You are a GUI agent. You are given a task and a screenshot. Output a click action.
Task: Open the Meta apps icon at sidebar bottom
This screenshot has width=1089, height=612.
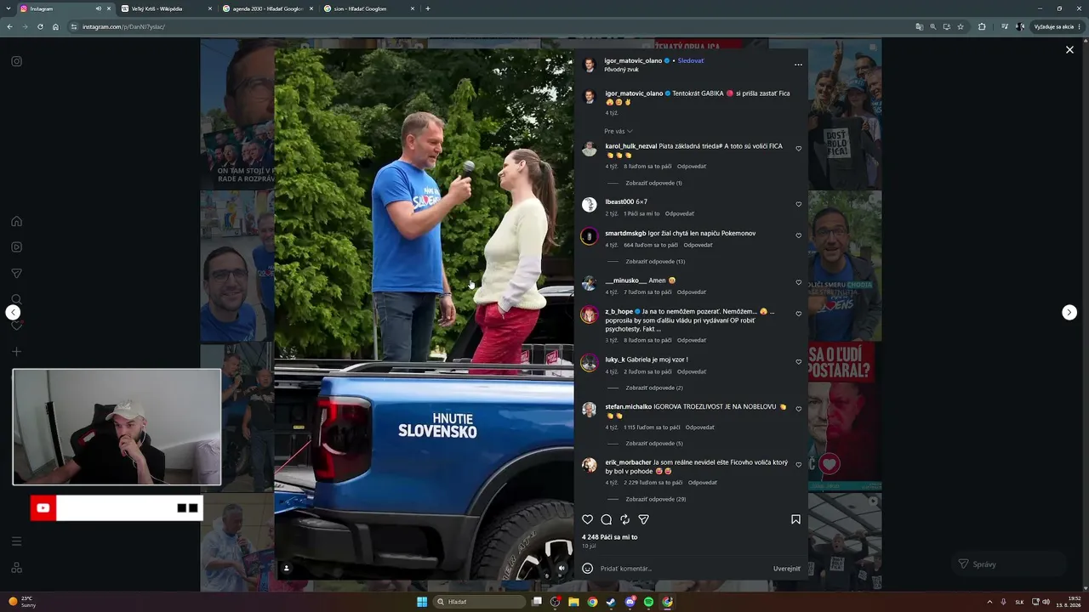coord(16,568)
